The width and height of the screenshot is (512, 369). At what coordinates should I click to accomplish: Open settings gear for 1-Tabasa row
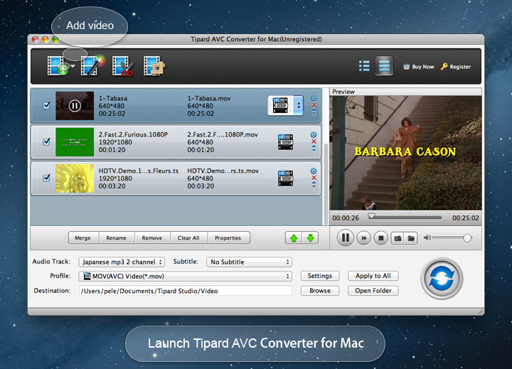(x=314, y=99)
